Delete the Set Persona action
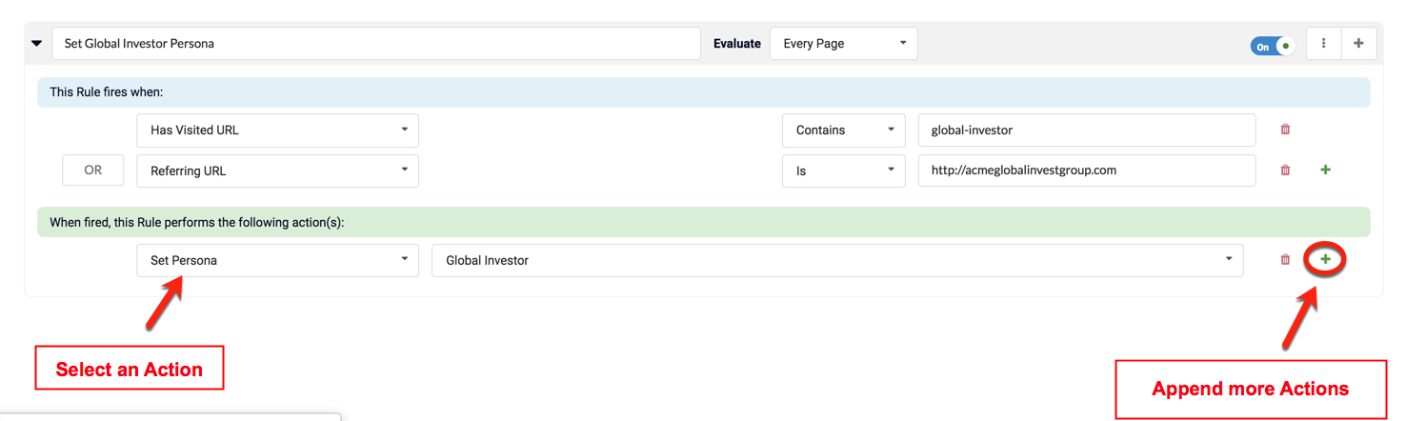1406x421 pixels. [x=1285, y=260]
